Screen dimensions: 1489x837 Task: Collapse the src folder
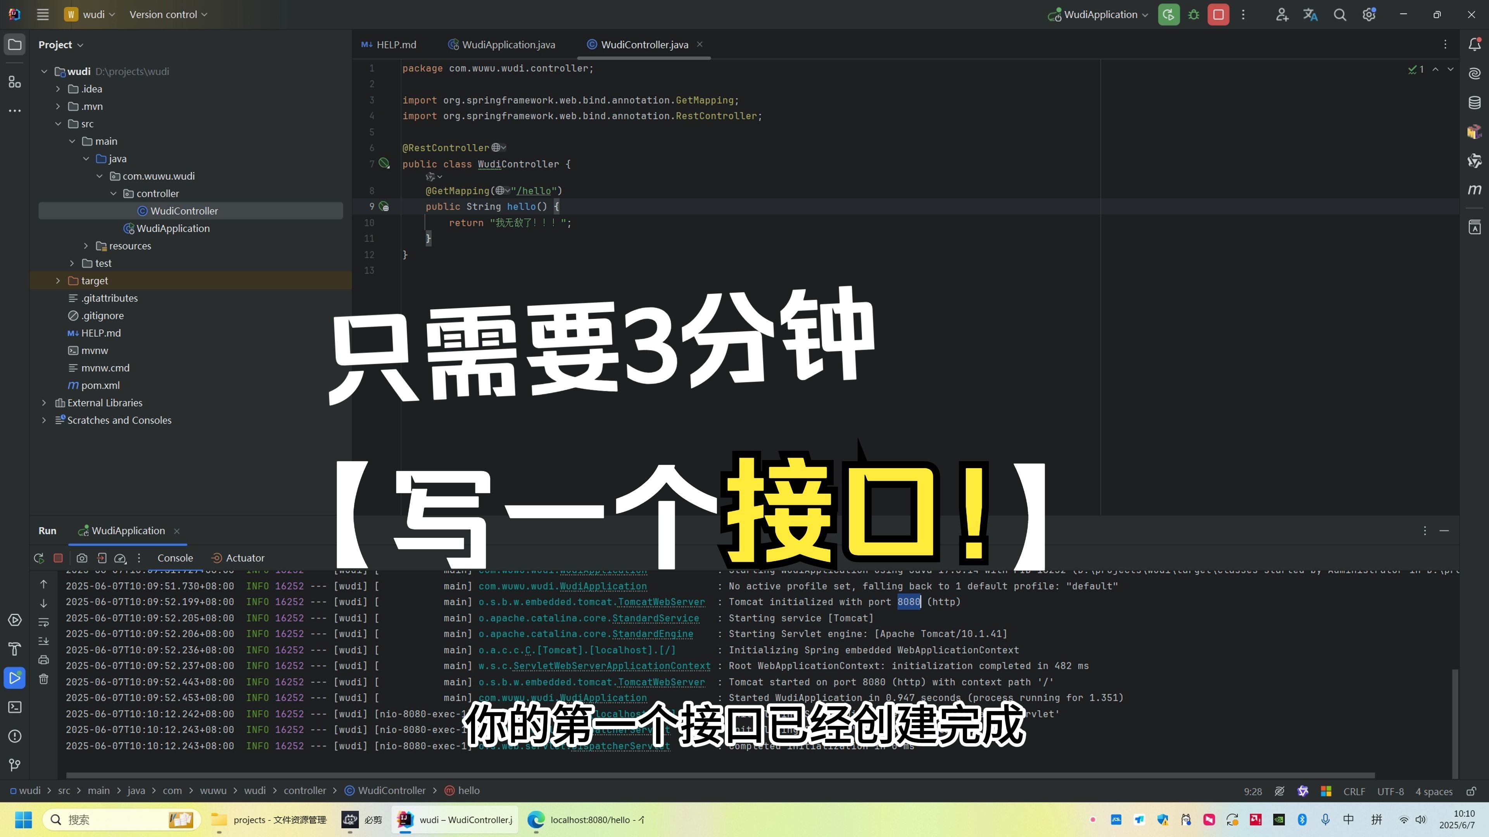pyautogui.click(x=58, y=124)
